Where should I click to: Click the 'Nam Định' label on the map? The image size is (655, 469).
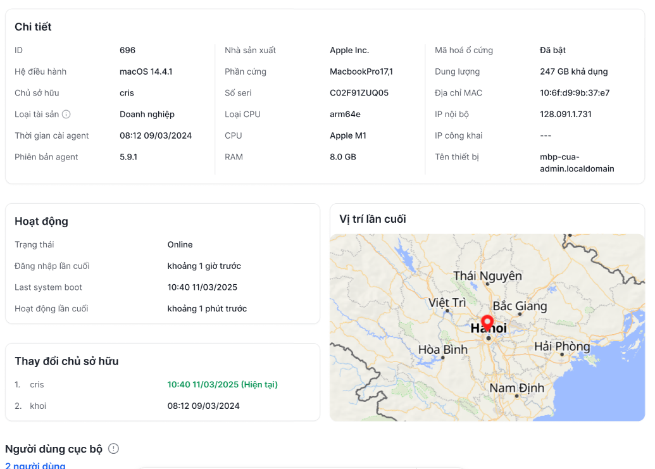(x=517, y=388)
